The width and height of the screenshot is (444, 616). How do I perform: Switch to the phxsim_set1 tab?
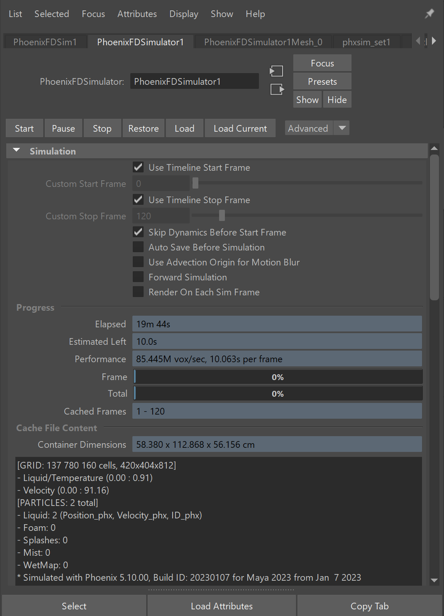click(x=366, y=42)
